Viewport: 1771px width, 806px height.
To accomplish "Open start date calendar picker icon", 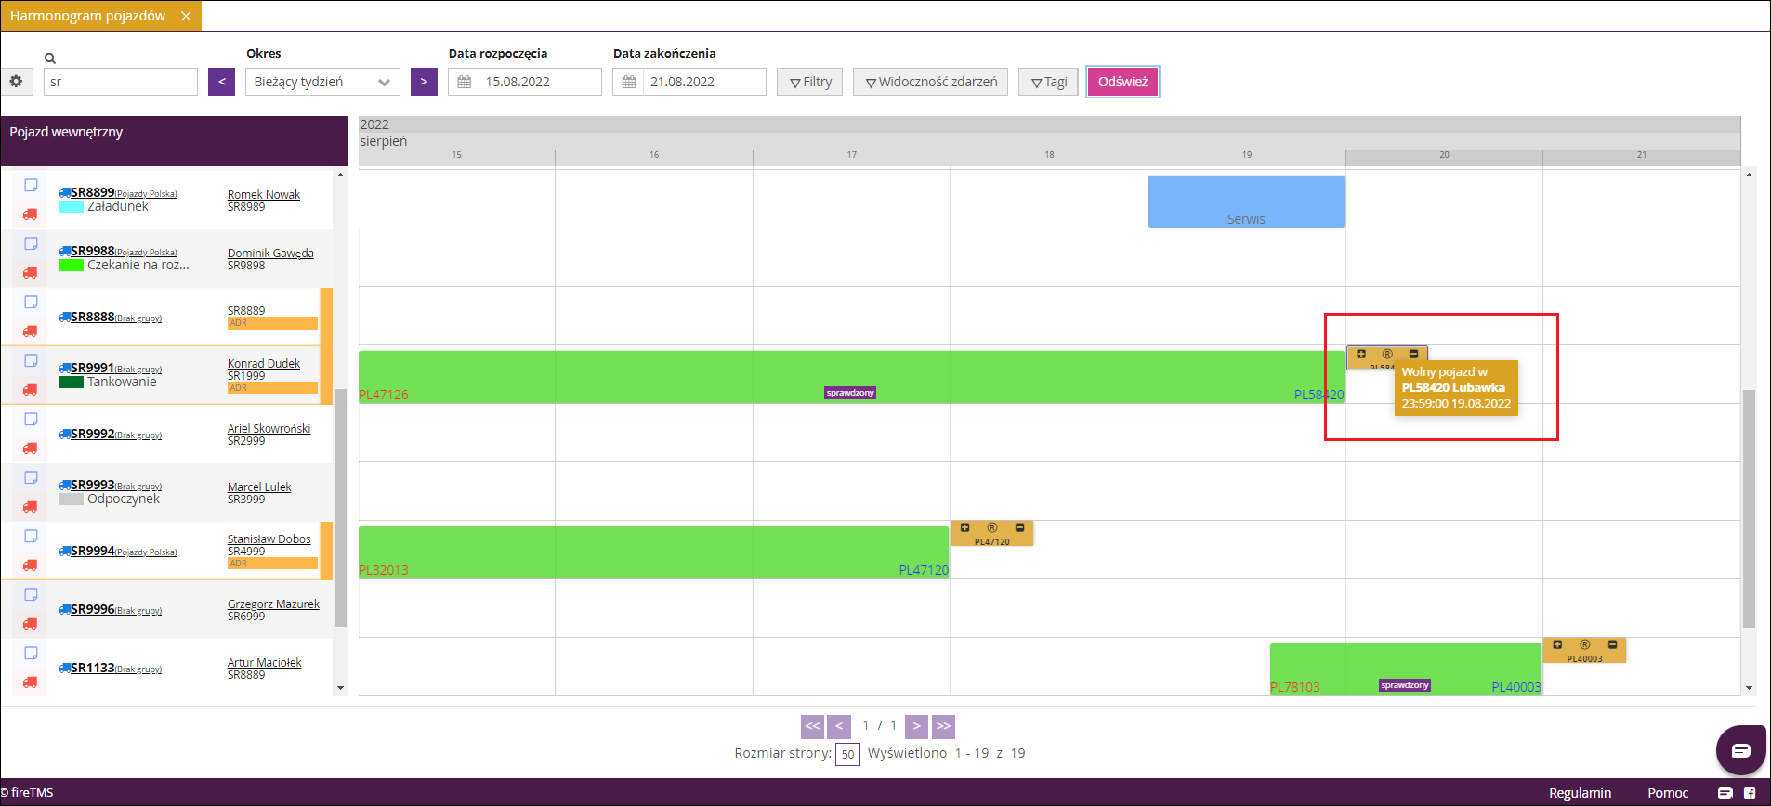I will 464,82.
